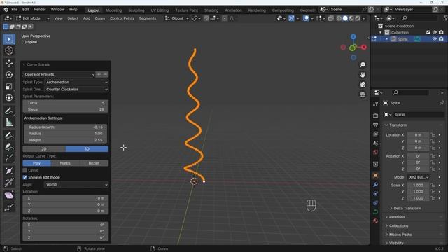Switch to the Modeling workspace tab
The image size is (448, 252).
113,10
